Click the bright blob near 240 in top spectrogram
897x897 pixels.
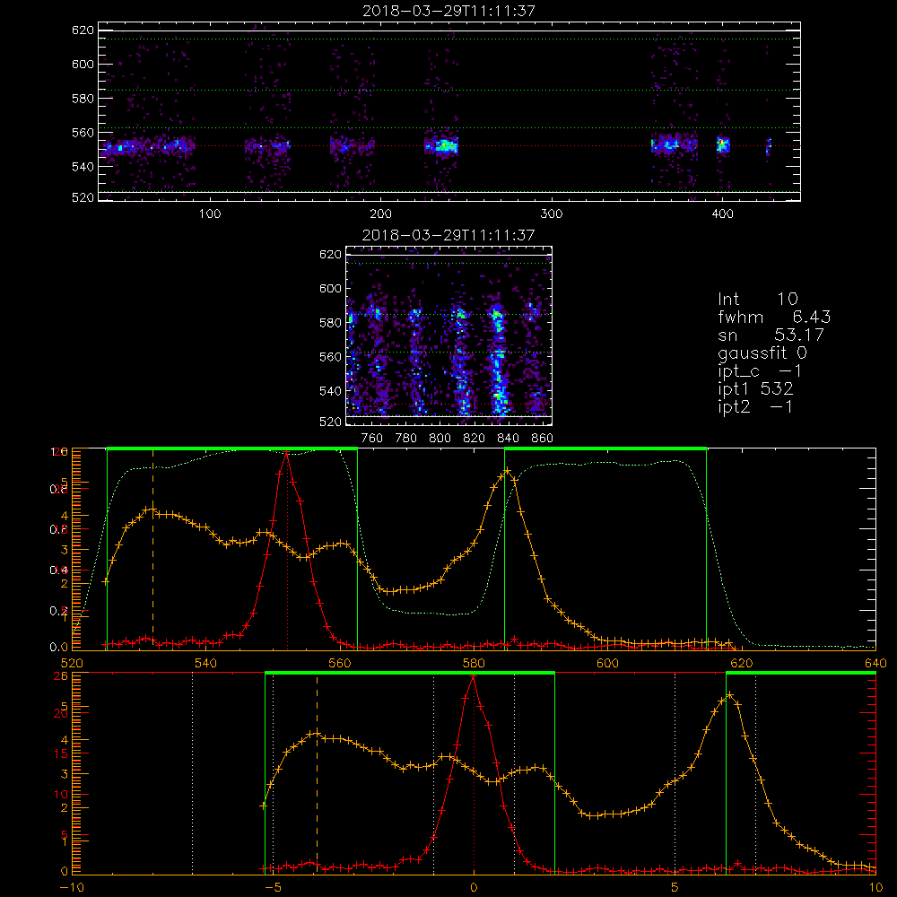446,146
